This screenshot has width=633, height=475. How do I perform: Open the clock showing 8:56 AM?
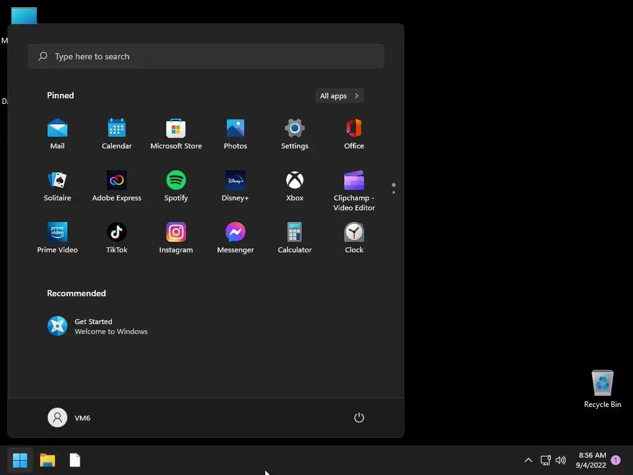[591, 460]
